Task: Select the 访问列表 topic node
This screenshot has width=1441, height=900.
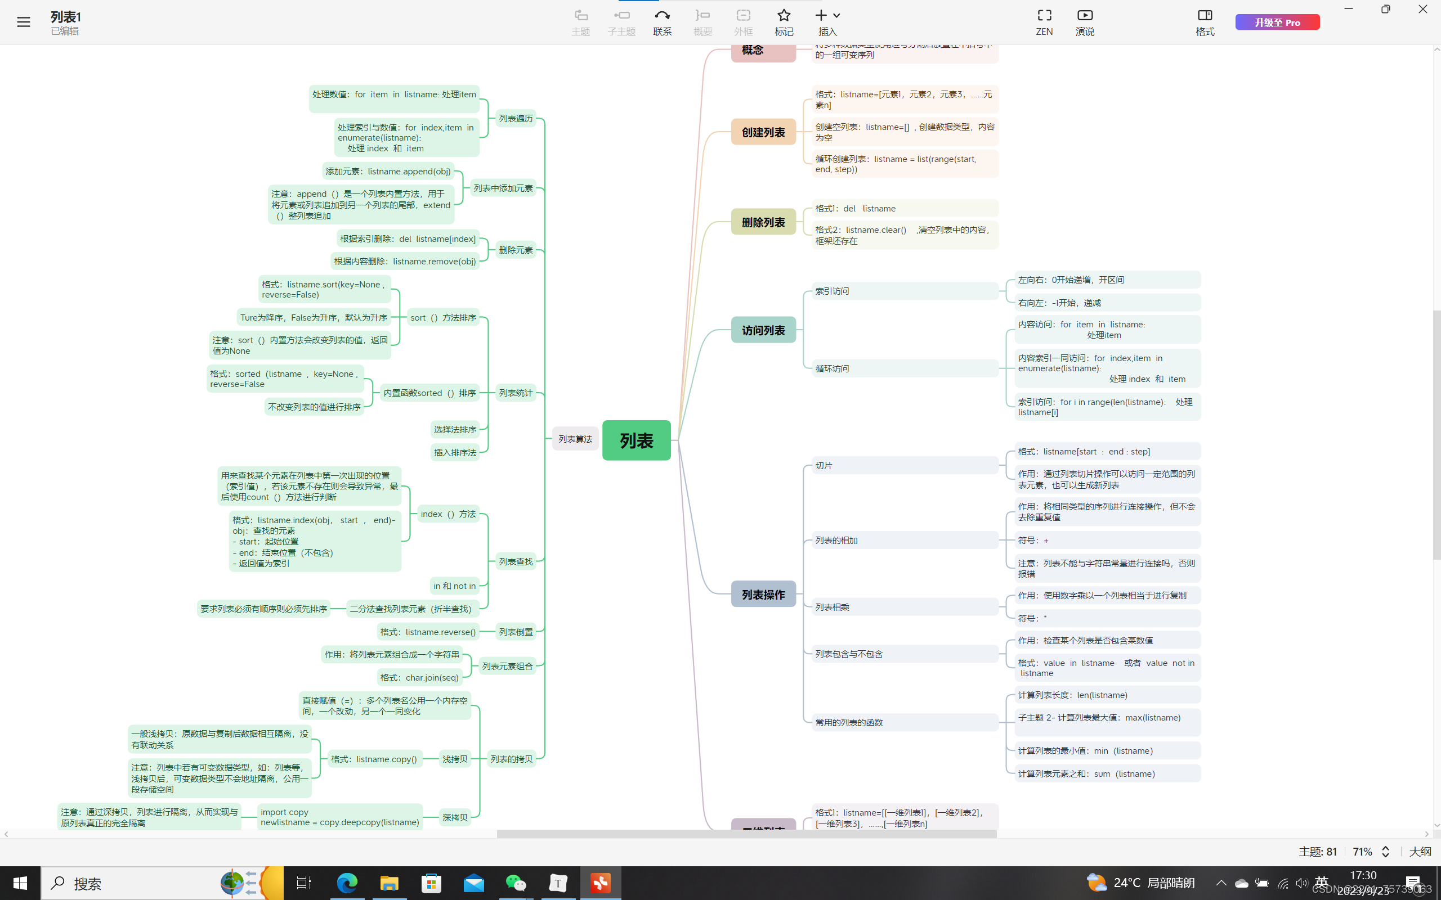Action: click(763, 330)
